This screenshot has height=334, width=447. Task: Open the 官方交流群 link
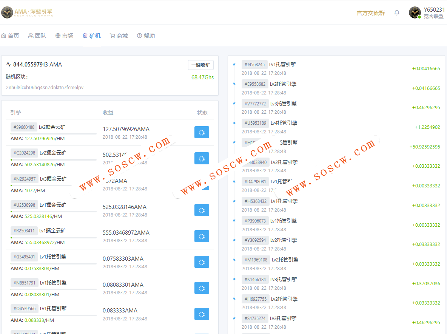click(x=371, y=13)
